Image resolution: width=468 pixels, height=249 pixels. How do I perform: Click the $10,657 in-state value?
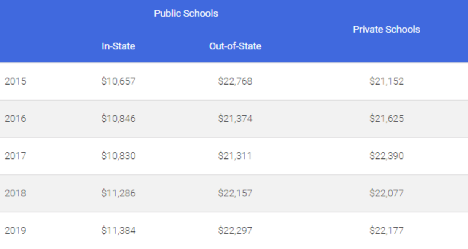click(x=118, y=81)
